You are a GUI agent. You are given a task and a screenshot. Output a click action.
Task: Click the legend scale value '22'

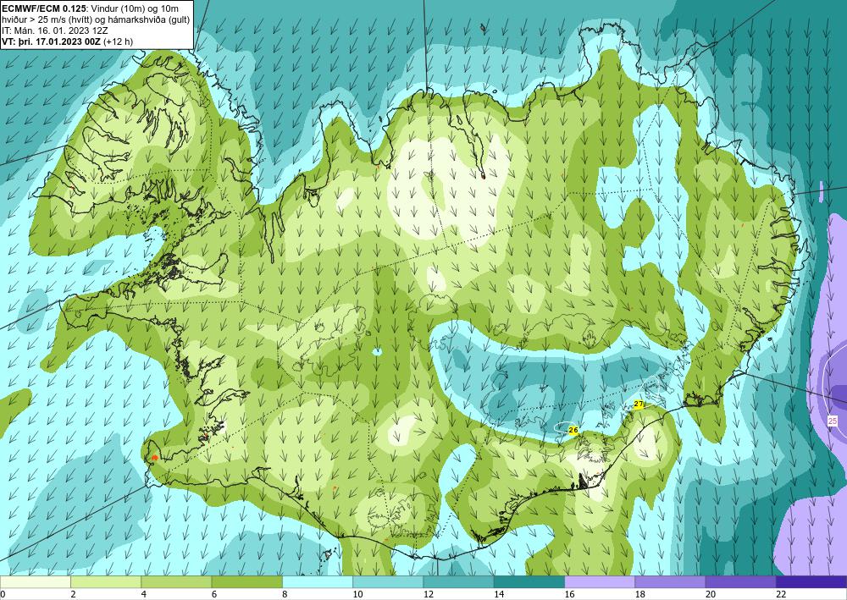click(x=781, y=594)
